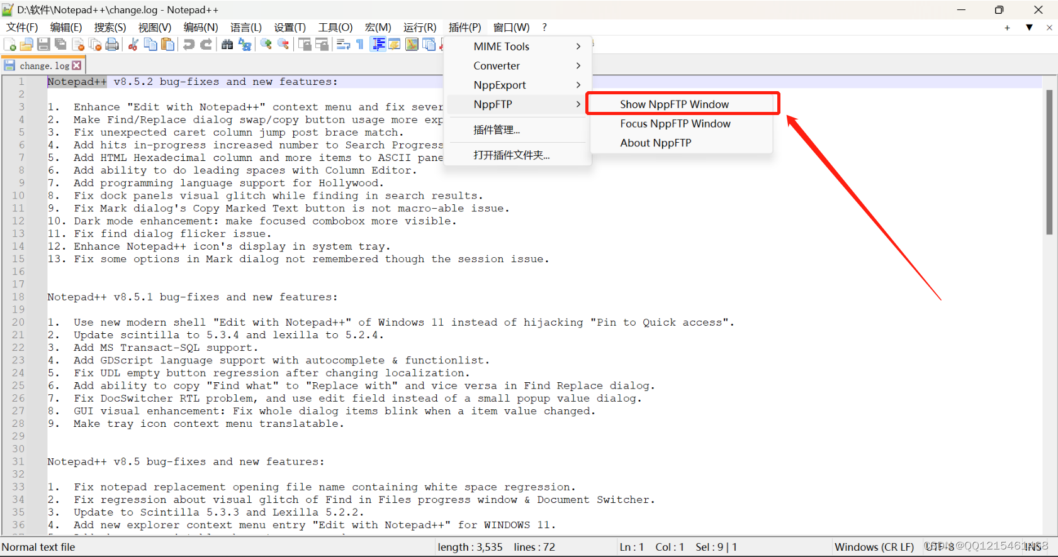The height and width of the screenshot is (557, 1058).
Task: Click 'Ln : 1' in status bar
Action: 631,547
